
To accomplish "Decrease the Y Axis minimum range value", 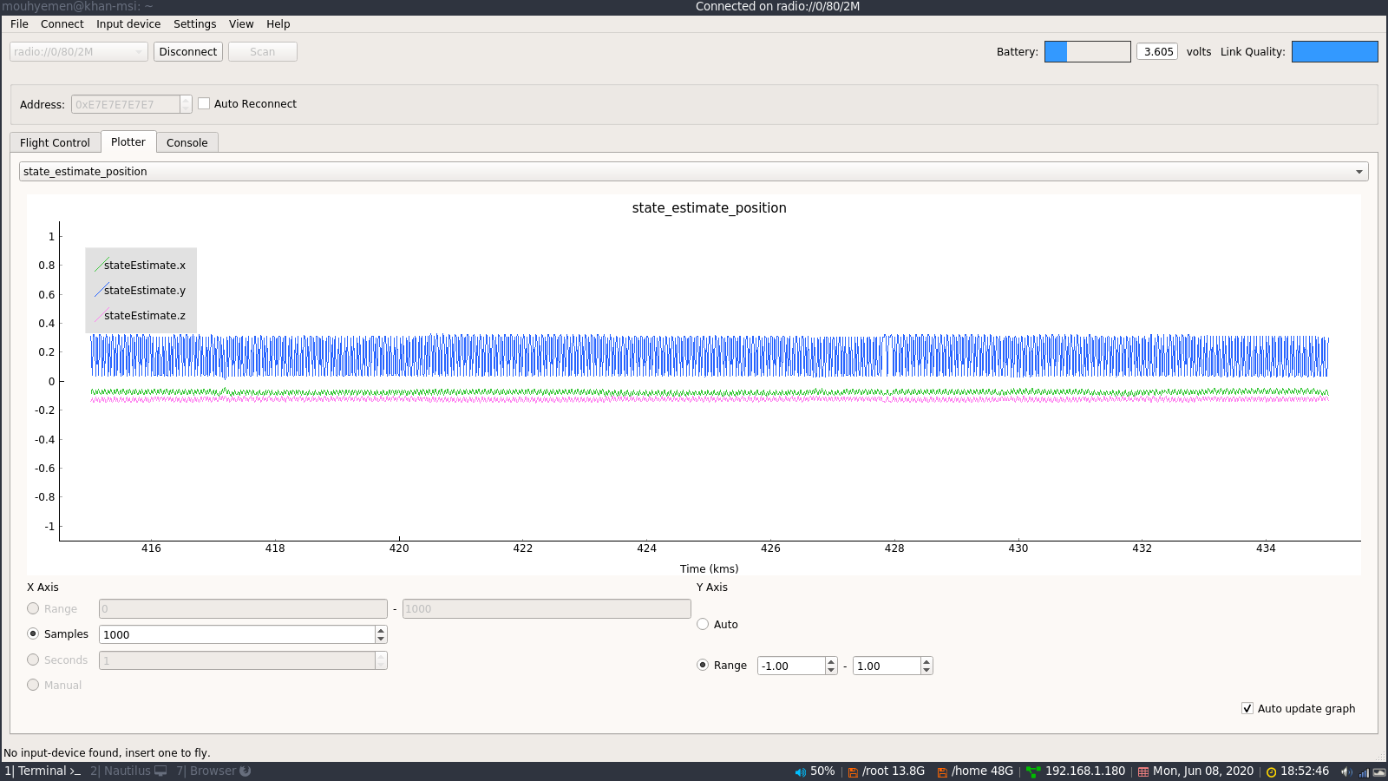I will click(x=831, y=670).
